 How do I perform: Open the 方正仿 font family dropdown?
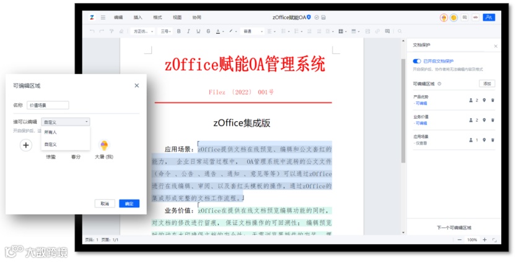click(x=143, y=31)
